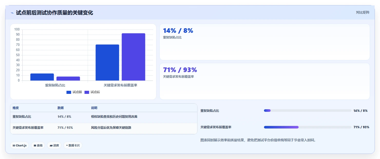Toggle the 试点后 legend item in the chart
The image size is (380, 159).
pos(92,92)
